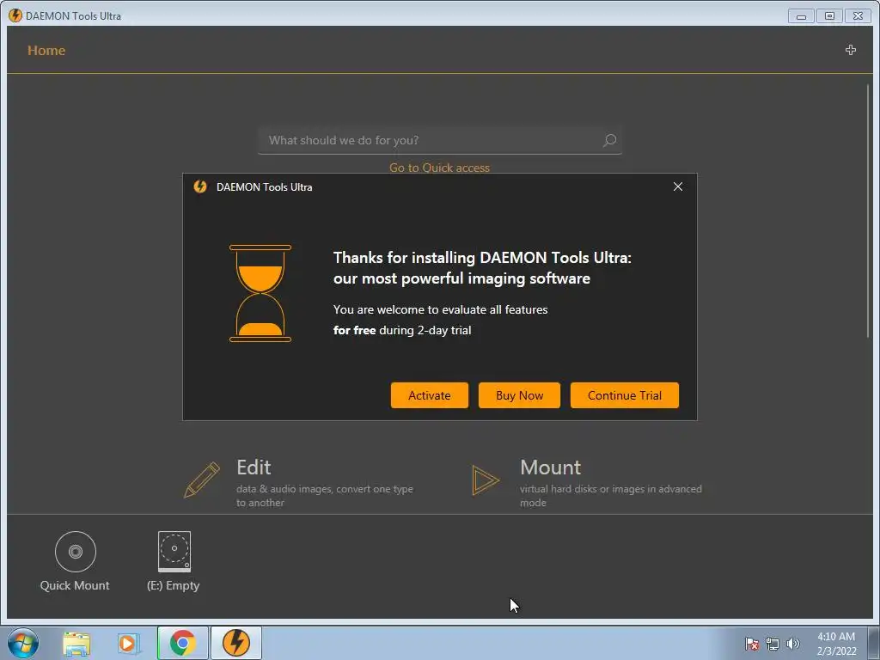
Task: Click the volume speaker tray icon
Action: [x=793, y=644]
